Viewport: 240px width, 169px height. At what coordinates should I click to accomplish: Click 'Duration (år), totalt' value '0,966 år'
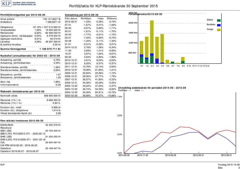coord(56,107)
